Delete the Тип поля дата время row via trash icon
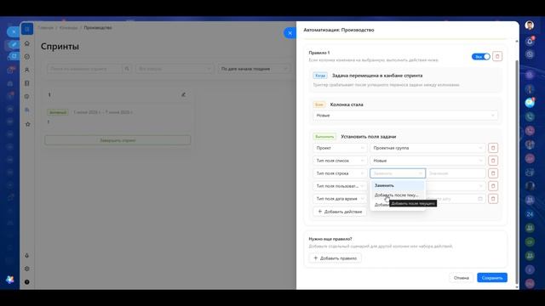Screen dimensions: 545x306 493,199
